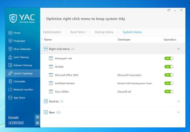The height and width of the screenshot is (132, 190).
Task: Expand the New section chevron
Action: click(x=179, y=112)
